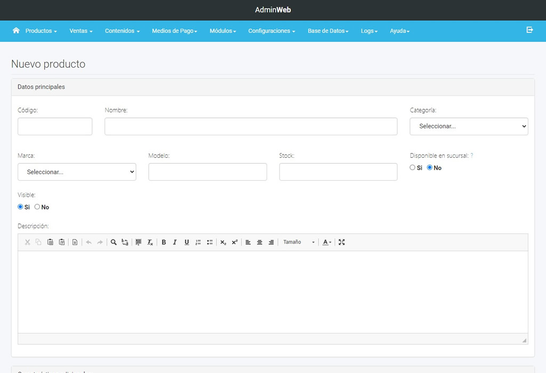This screenshot has height=373, width=546.
Task: Apply italic formatting in the editor
Action: click(x=175, y=242)
